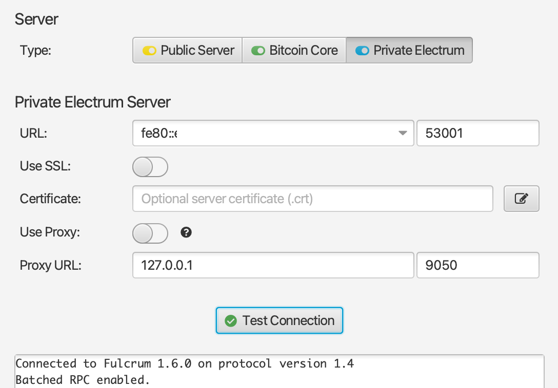Select the proxy port field showing 9050
The image size is (558, 388).
coord(477,265)
